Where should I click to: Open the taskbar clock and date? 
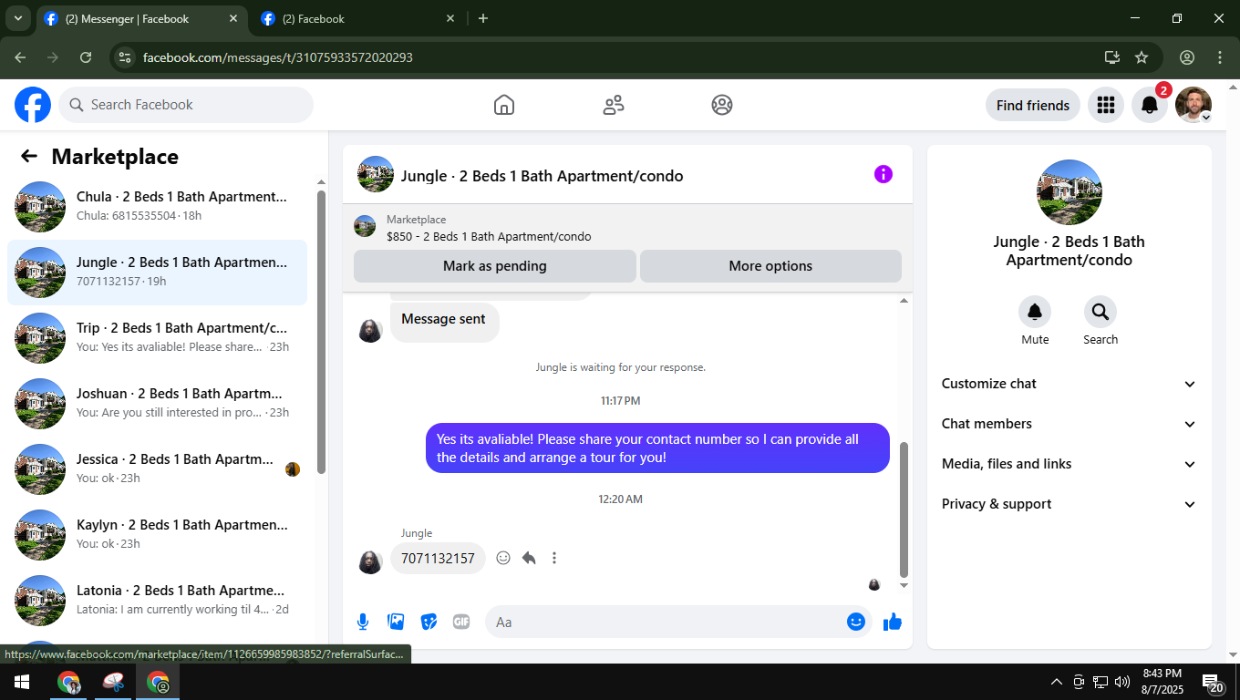click(1162, 682)
